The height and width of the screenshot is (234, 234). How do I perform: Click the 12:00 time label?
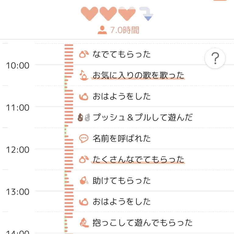pyautogui.click(x=17, y=150)
